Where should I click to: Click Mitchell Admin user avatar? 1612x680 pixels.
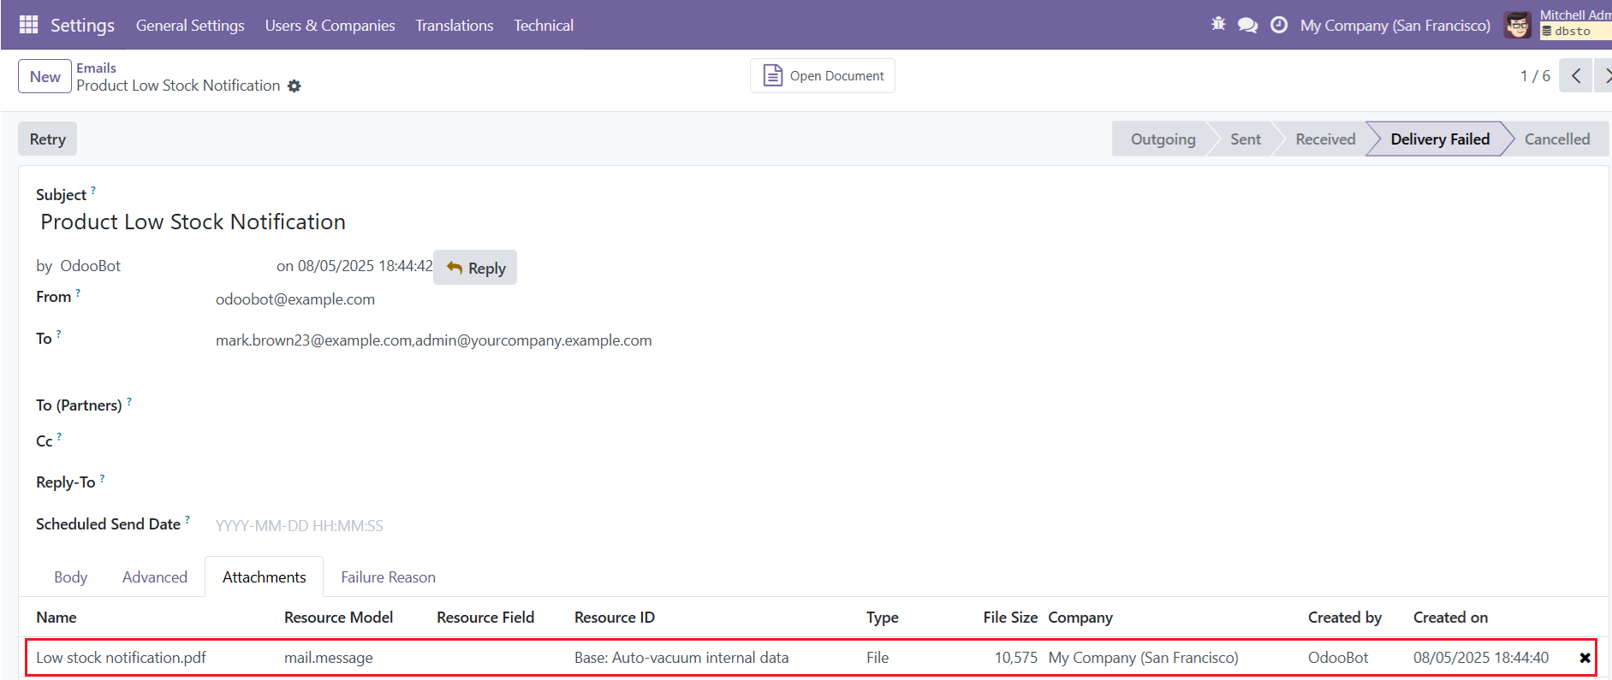tap(1518, 25)
